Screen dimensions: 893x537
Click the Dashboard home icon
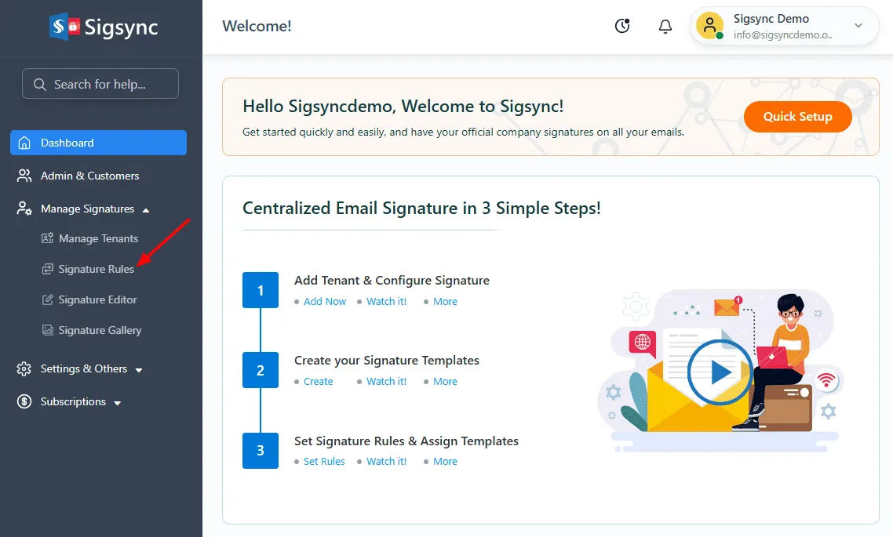pos(24,143)
